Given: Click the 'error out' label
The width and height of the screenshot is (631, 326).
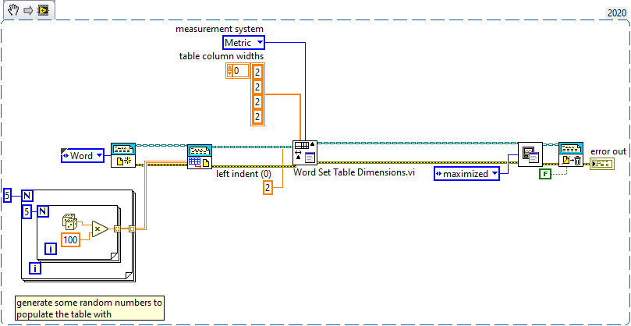Looking at the screenshot, I should click(x=608, y=152).
